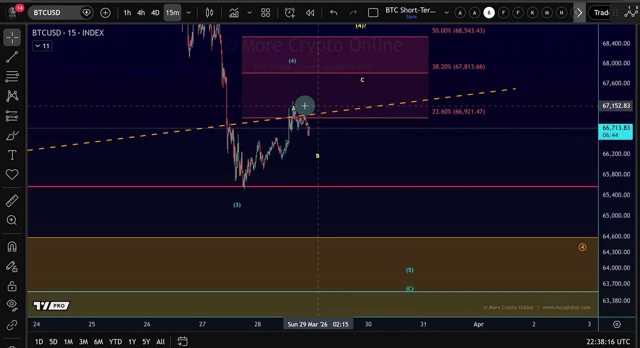Activate the zoom in tool
This screenshot has height=348, width=640.
(12, 220)
